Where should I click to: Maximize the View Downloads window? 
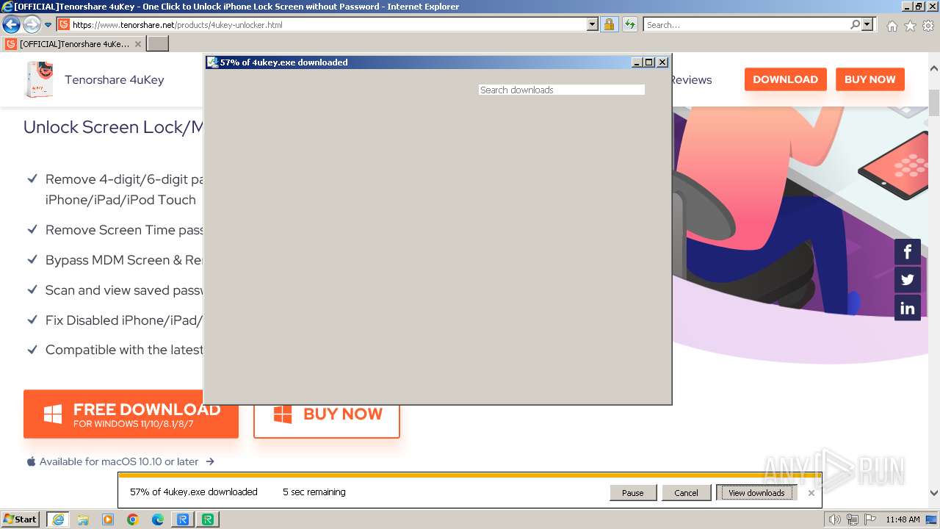pos(649,62)
